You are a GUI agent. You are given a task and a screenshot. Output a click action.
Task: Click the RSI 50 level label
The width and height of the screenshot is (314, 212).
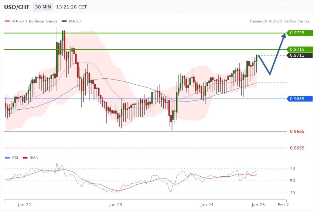293,181
